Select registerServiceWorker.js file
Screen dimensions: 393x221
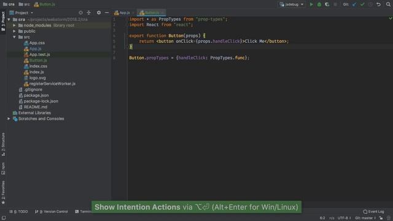pos(52,83)
